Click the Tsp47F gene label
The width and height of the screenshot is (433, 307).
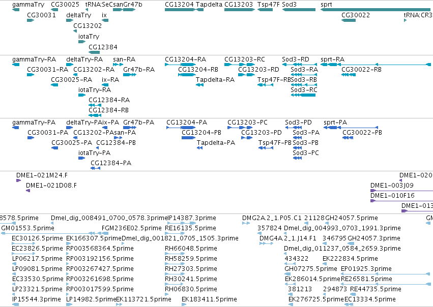269,5
